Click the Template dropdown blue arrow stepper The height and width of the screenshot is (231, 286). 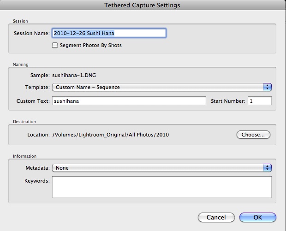267,87
